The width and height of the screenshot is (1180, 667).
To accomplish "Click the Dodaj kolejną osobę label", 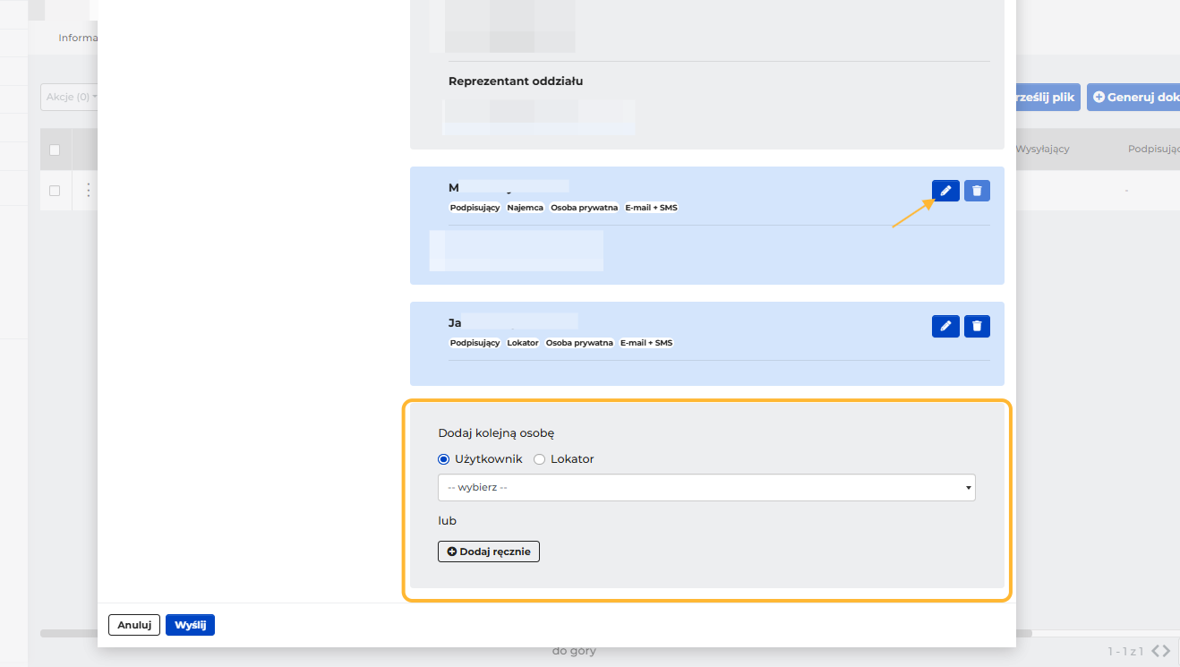I will coord(496,433).
